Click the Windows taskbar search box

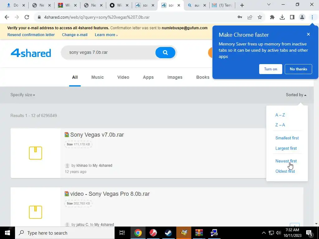click(65, 233)
